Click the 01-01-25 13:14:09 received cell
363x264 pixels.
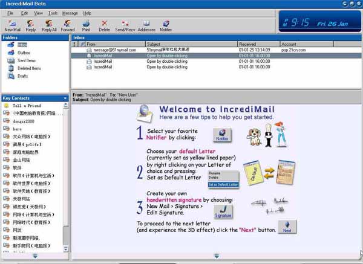254,50
